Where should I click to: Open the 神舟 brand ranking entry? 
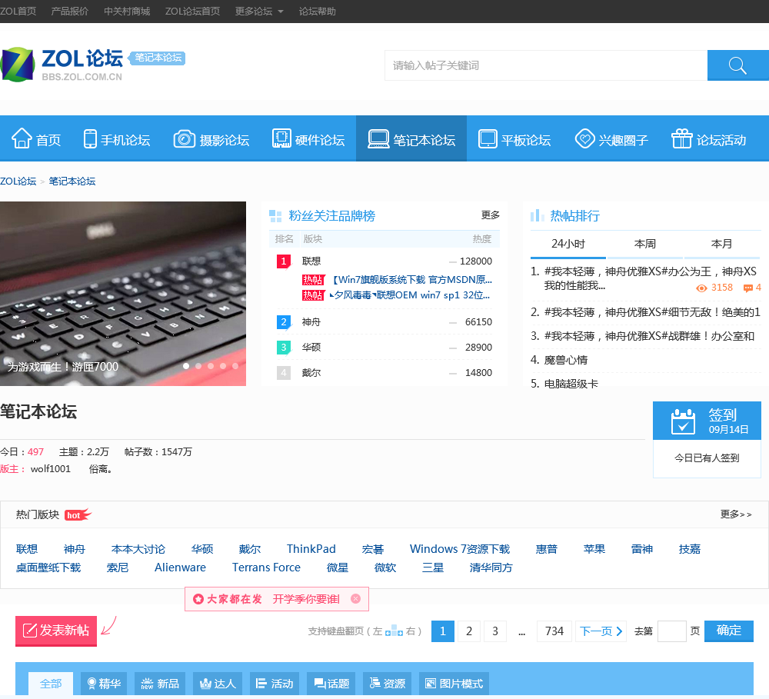(x=311, y=321)
